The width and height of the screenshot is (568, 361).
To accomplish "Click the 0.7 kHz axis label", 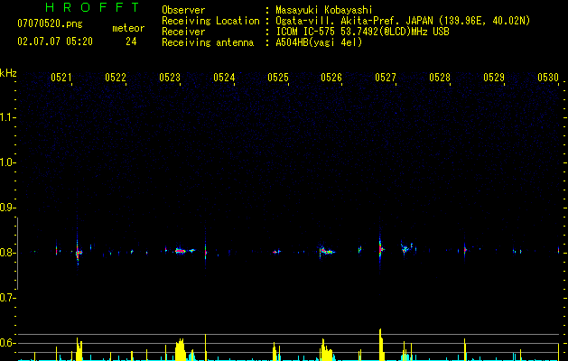I will (x=8, y=298).
